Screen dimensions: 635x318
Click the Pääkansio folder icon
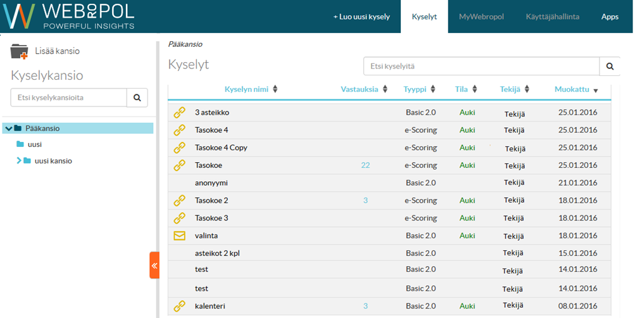pyautogui.click(x=18, y=128)
